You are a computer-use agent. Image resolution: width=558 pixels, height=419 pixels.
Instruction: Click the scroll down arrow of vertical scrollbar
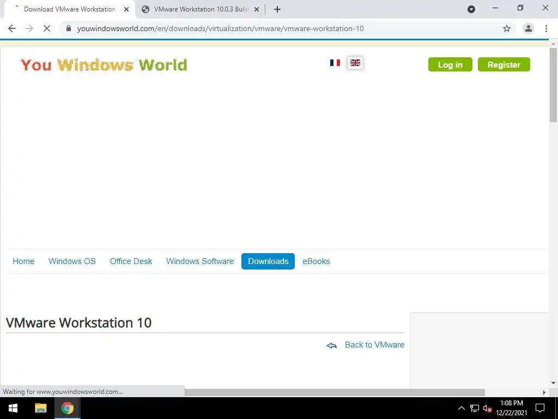554,383
